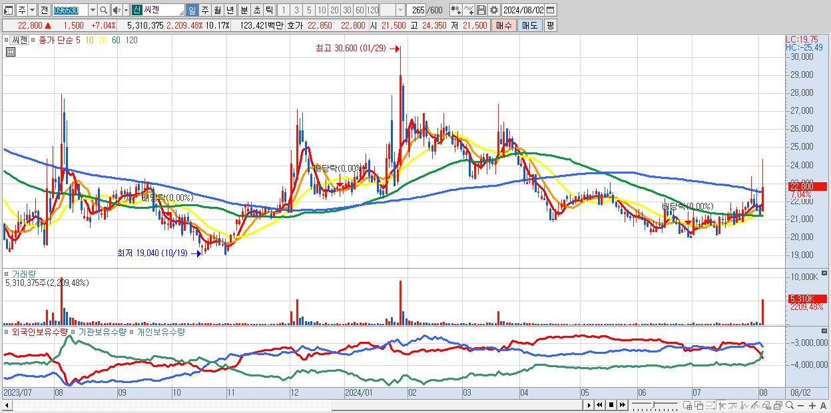
Task: Click the line chart style icon
Action: (733, 405)
